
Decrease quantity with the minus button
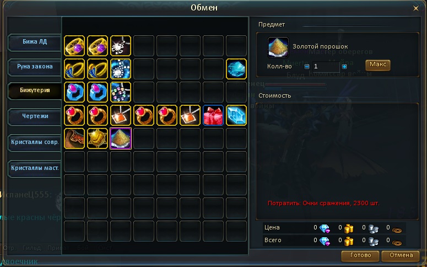(x=307, y=67)
